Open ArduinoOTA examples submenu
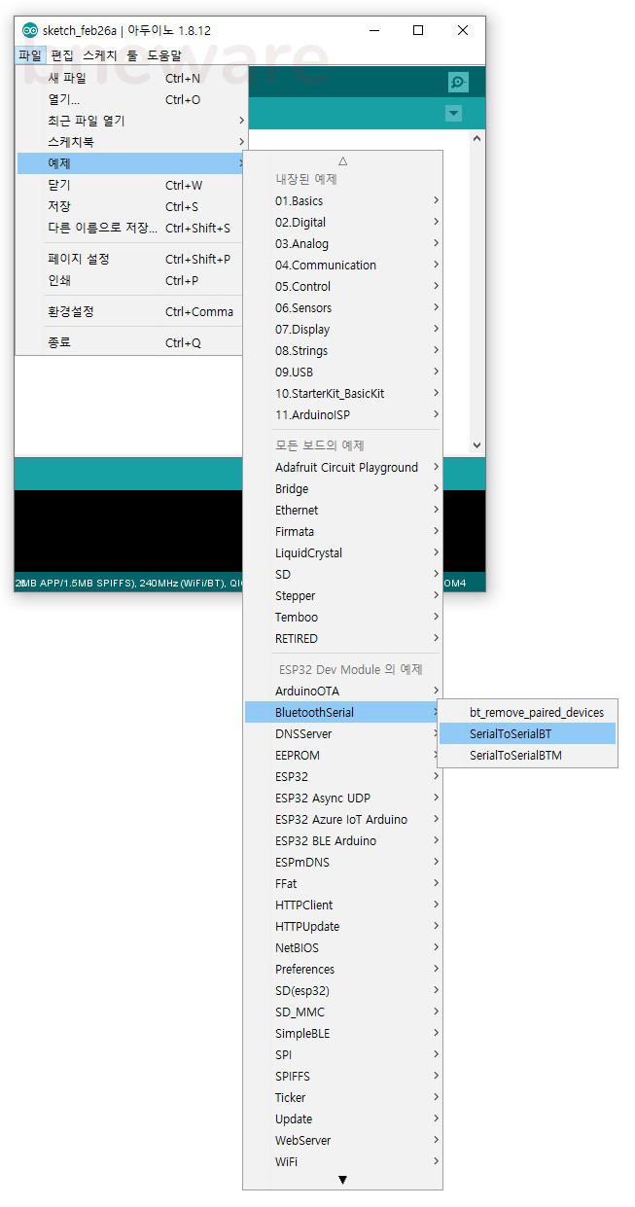Image resolution: width=635 pixels, height=1207 pixels. pos(342,691)
